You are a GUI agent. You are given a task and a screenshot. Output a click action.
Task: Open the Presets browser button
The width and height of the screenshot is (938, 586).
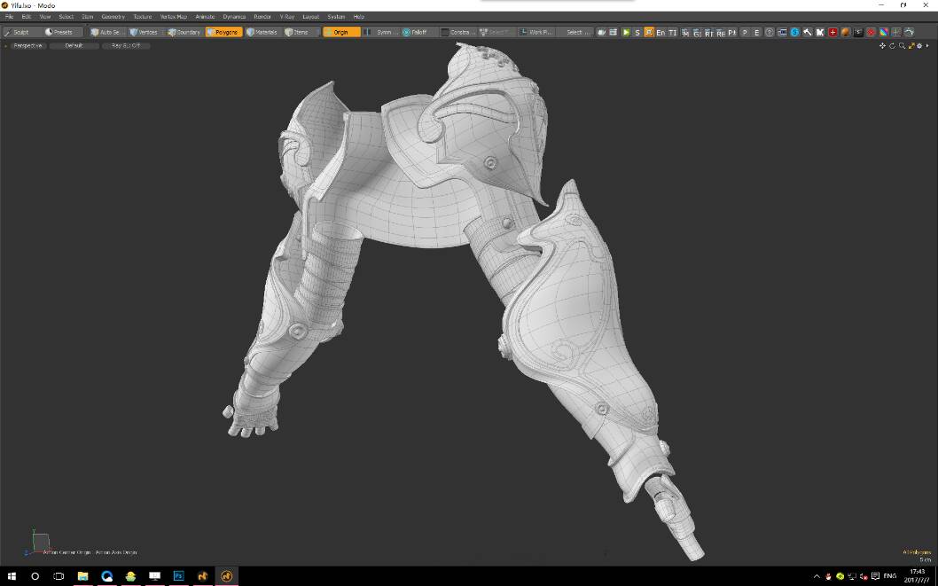click(62, 32)
